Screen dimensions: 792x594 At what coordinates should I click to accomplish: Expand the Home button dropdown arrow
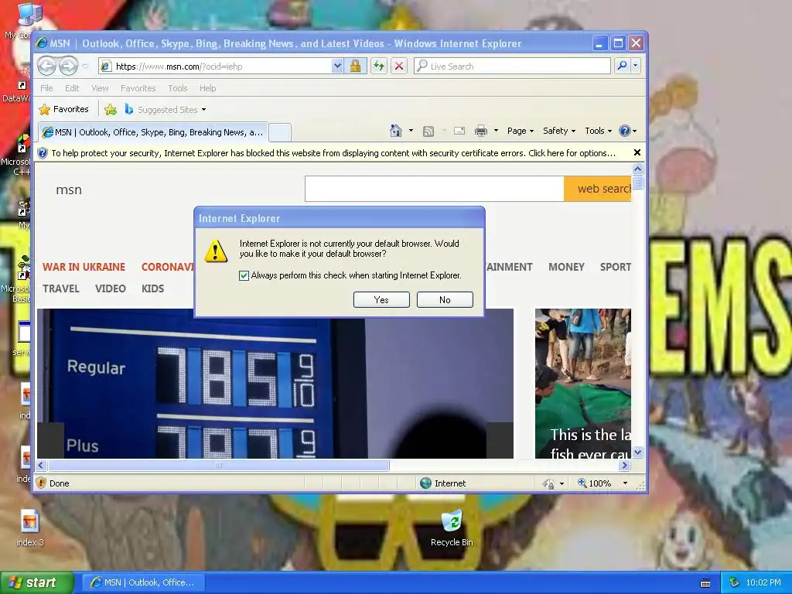click(x=411, y=131)
